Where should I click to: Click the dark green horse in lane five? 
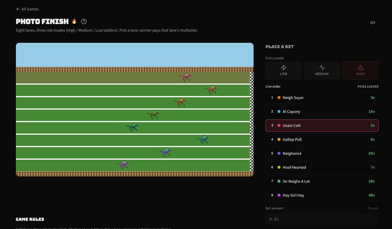[x=133, y=127]
